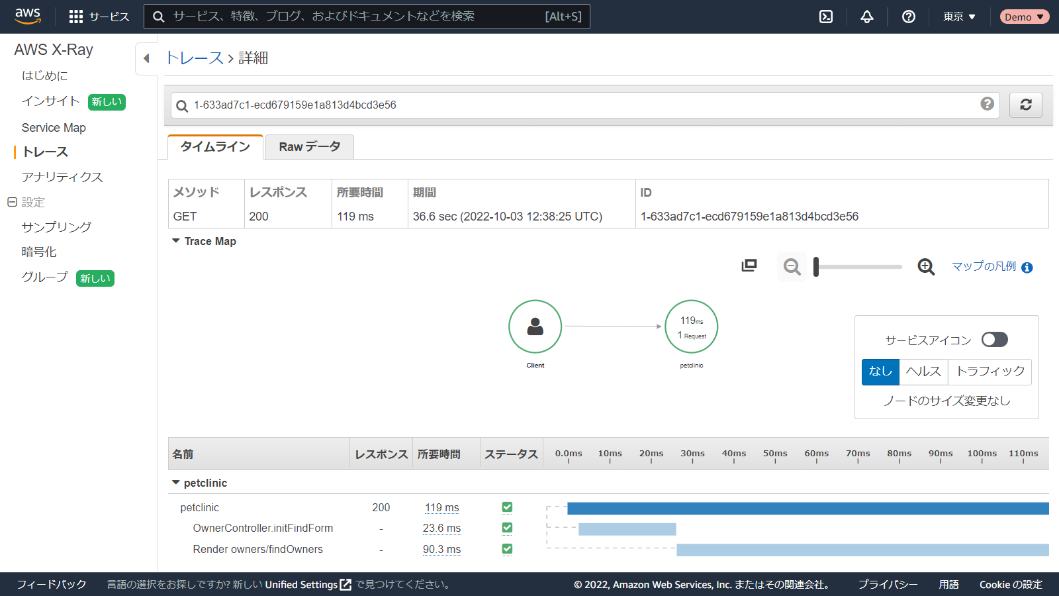The width and height of the screenshot is (1059, 596).
Task: Click the trace ID search field
Action: click(576, 105)
